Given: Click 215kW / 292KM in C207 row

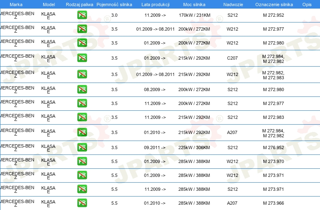Looking at the screenshot, I should tap(194, 58).
